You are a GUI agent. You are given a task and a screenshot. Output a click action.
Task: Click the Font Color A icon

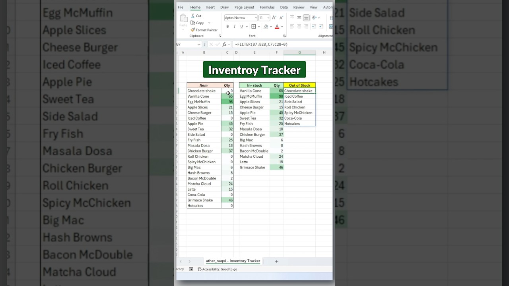277,27
